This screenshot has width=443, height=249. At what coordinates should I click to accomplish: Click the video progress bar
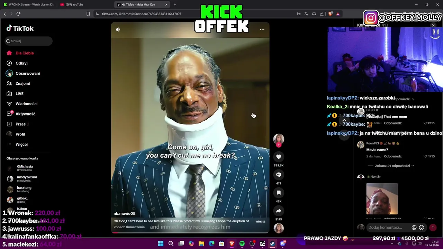click(x=190, y=232)
